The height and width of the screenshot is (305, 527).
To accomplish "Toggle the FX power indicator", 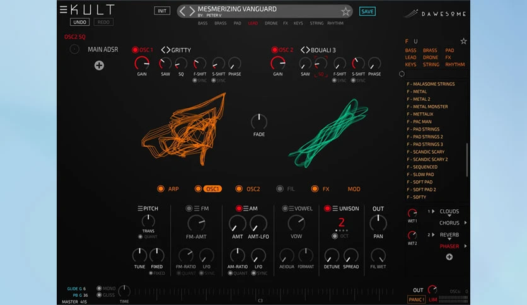I will click(315, 189).
